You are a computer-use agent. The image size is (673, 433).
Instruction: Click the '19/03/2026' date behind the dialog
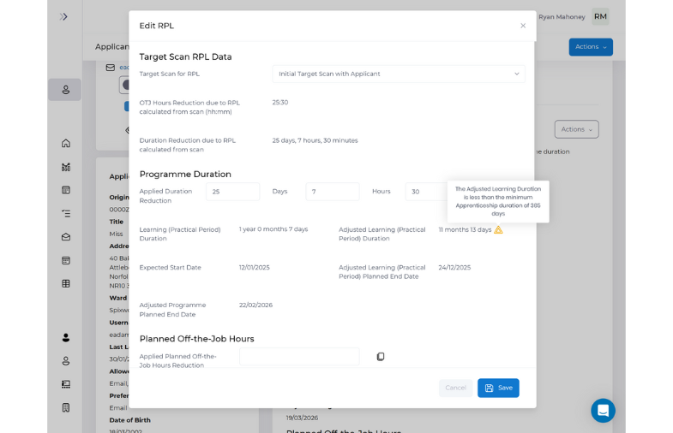(x=302, y=418)
